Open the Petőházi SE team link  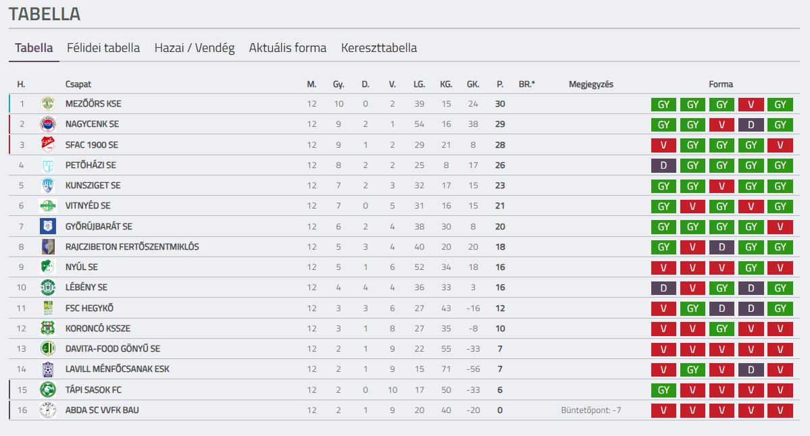91,165
